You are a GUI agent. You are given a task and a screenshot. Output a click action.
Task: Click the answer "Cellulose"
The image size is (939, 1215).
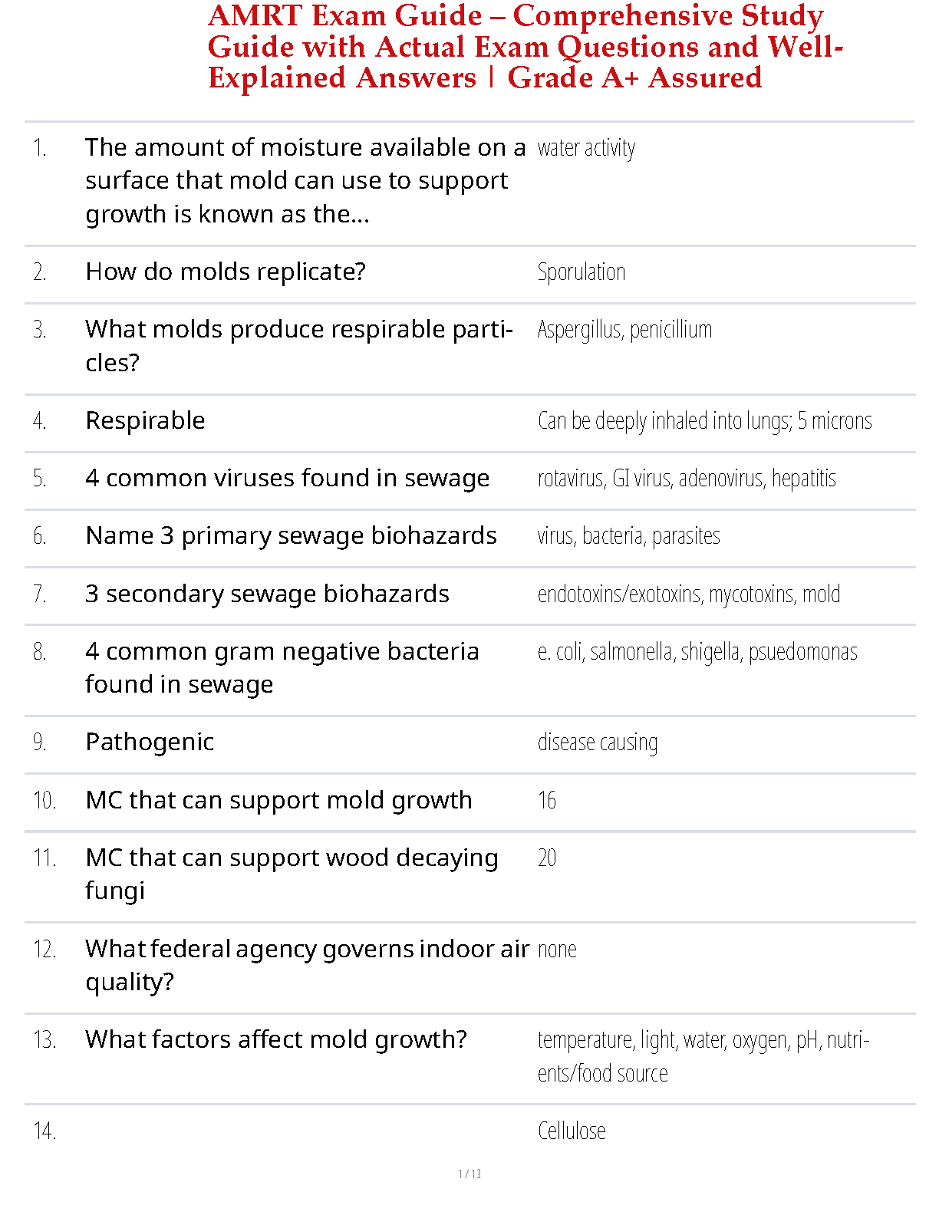[572, 1131]
